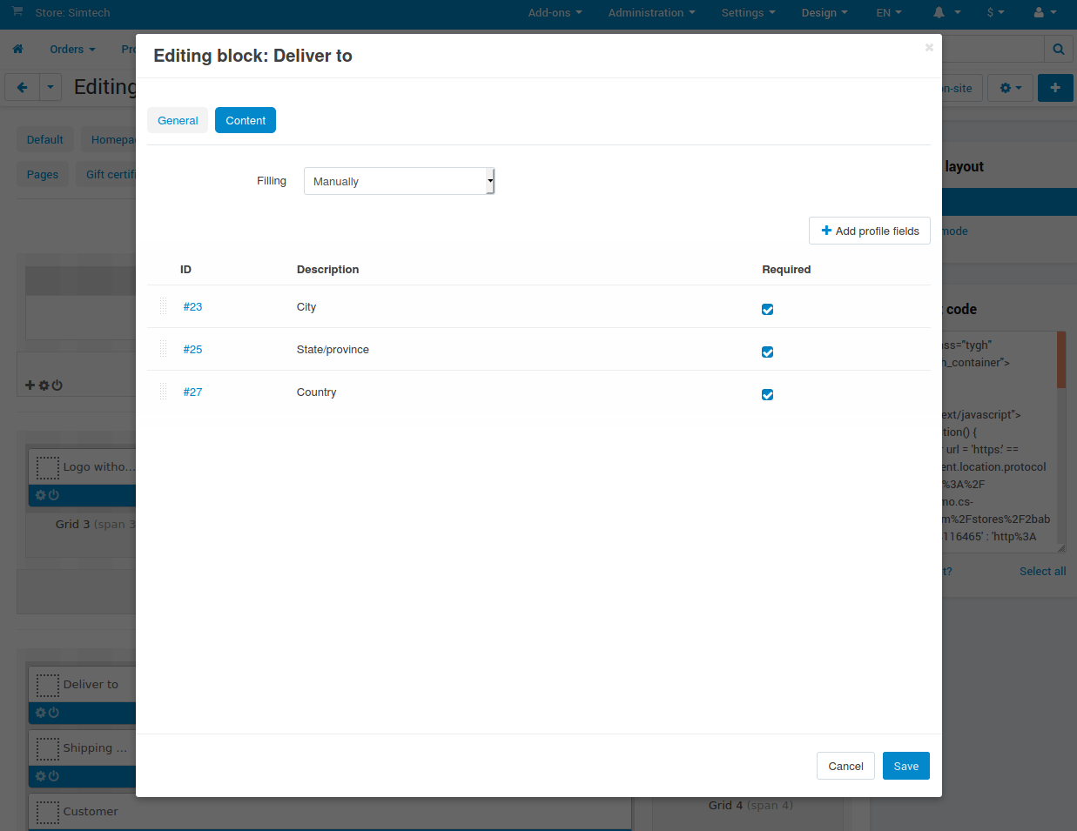Open the Orders menu
The height and width of the screenshot is (831, 1077).
(x=72, y=50)
